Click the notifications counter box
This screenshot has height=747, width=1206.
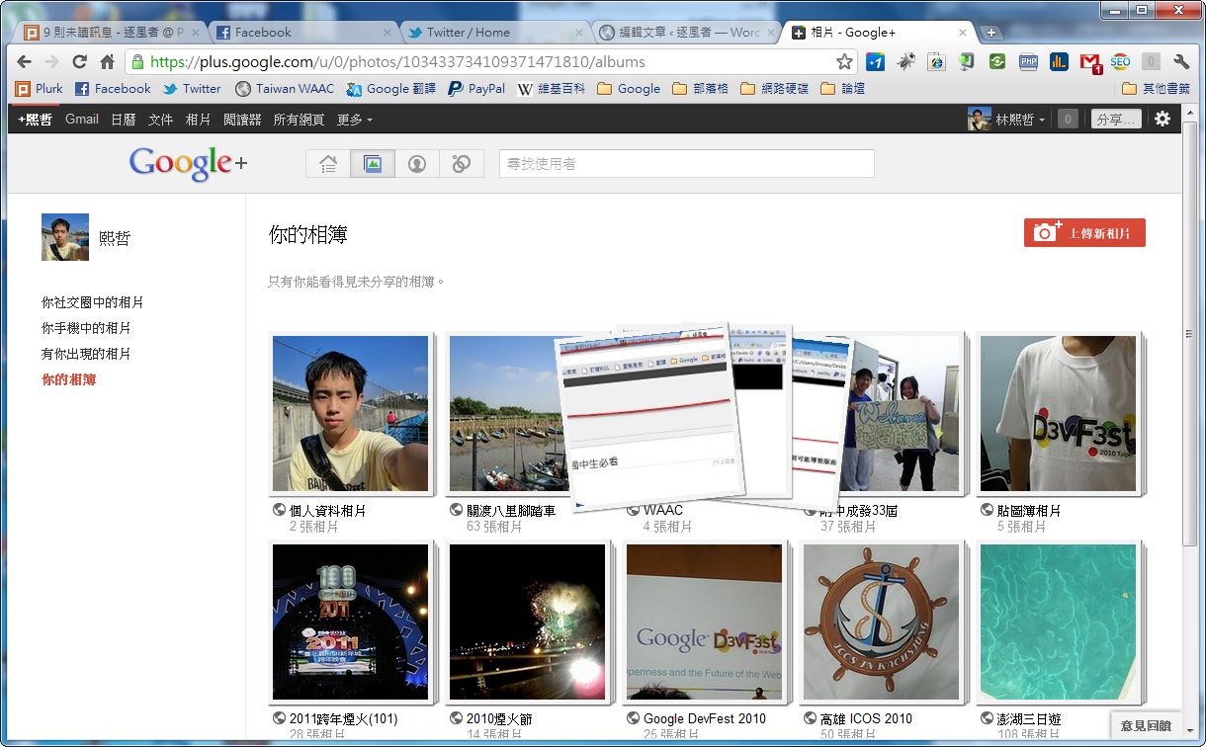click(1068, 120)
